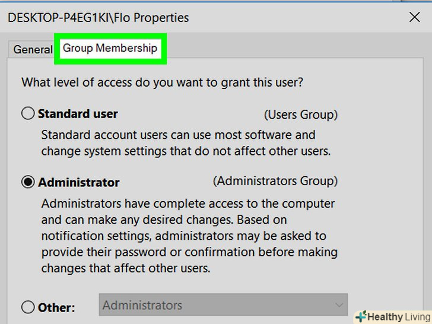
Task: Click the 'Administrators have complete access' line
Action: click(188, 204)
